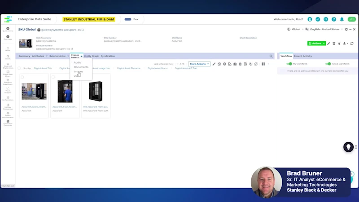
Task: Click the refresh icon beside Actions button
Action: 352,44
